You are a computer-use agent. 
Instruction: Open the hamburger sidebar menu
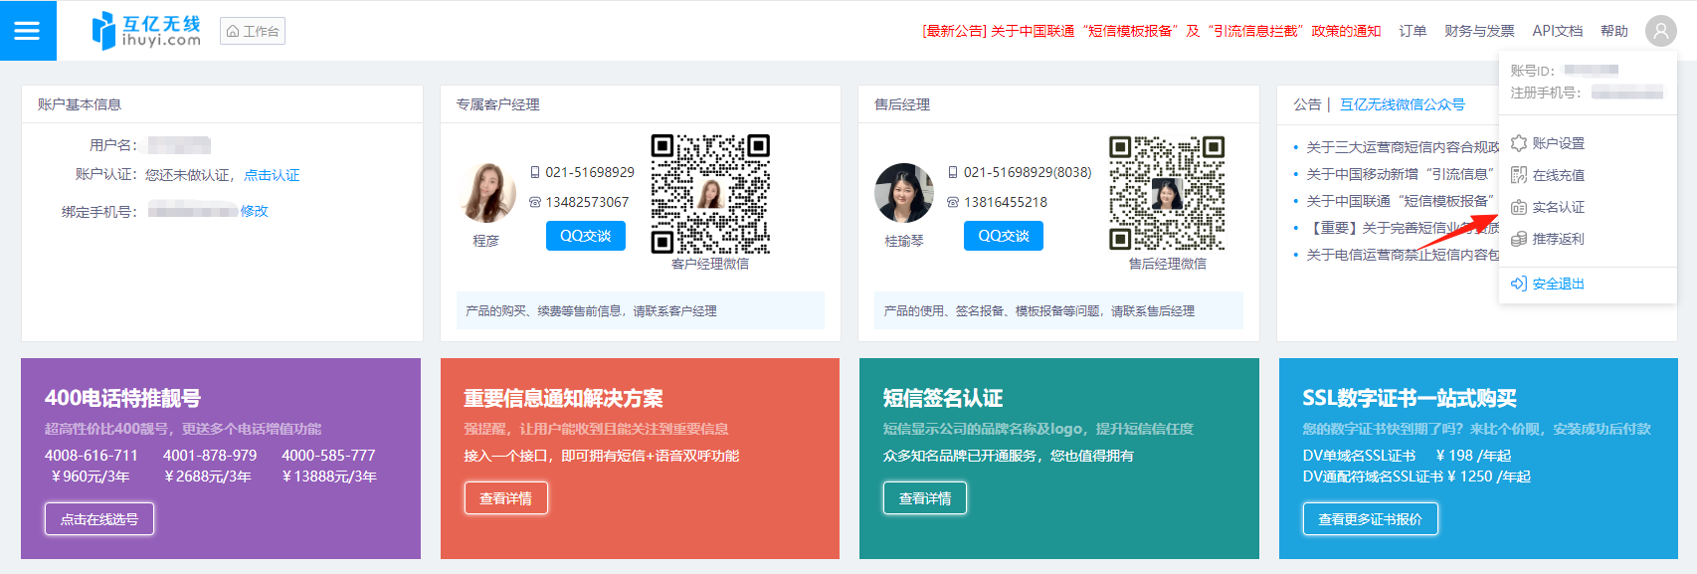click(x=27, y=31)
